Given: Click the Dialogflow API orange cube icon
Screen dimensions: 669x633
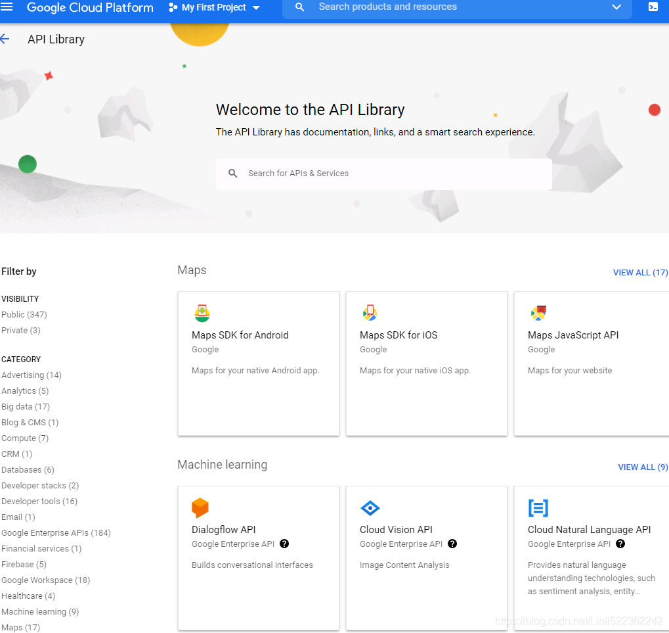Looking at the screenshot, I should [x=200, y=507].
